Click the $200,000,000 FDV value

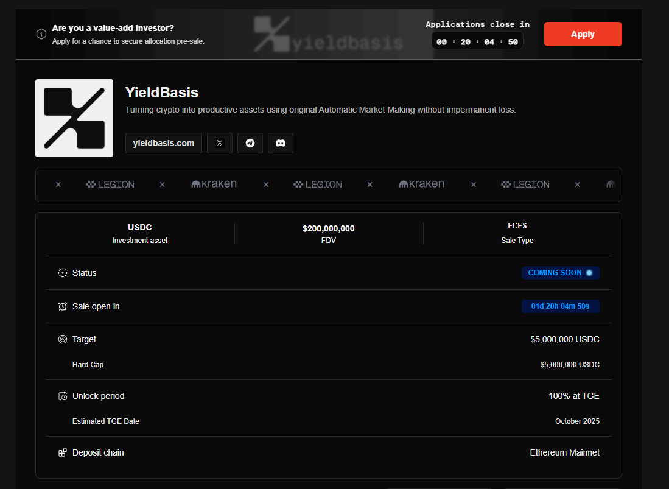tap(329, 228)
